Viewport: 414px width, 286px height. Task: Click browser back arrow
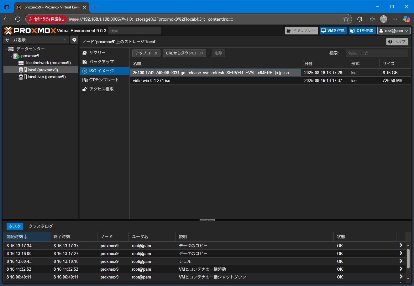tap(7, 19)
